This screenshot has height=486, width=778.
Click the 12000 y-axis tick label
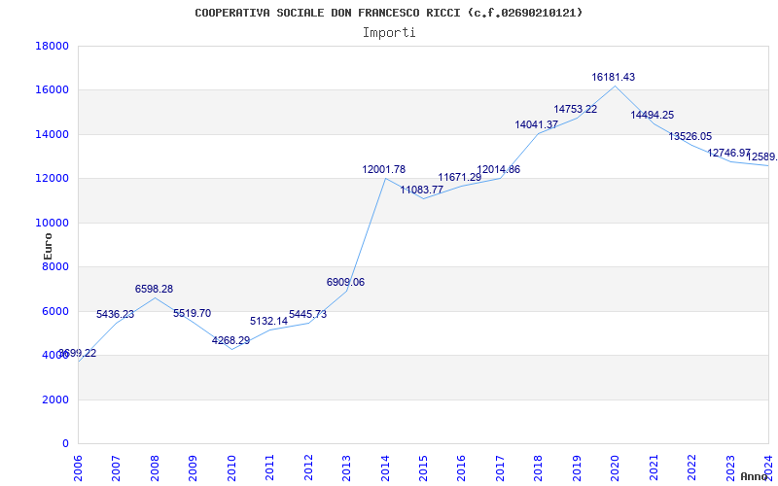pos(52,179)
